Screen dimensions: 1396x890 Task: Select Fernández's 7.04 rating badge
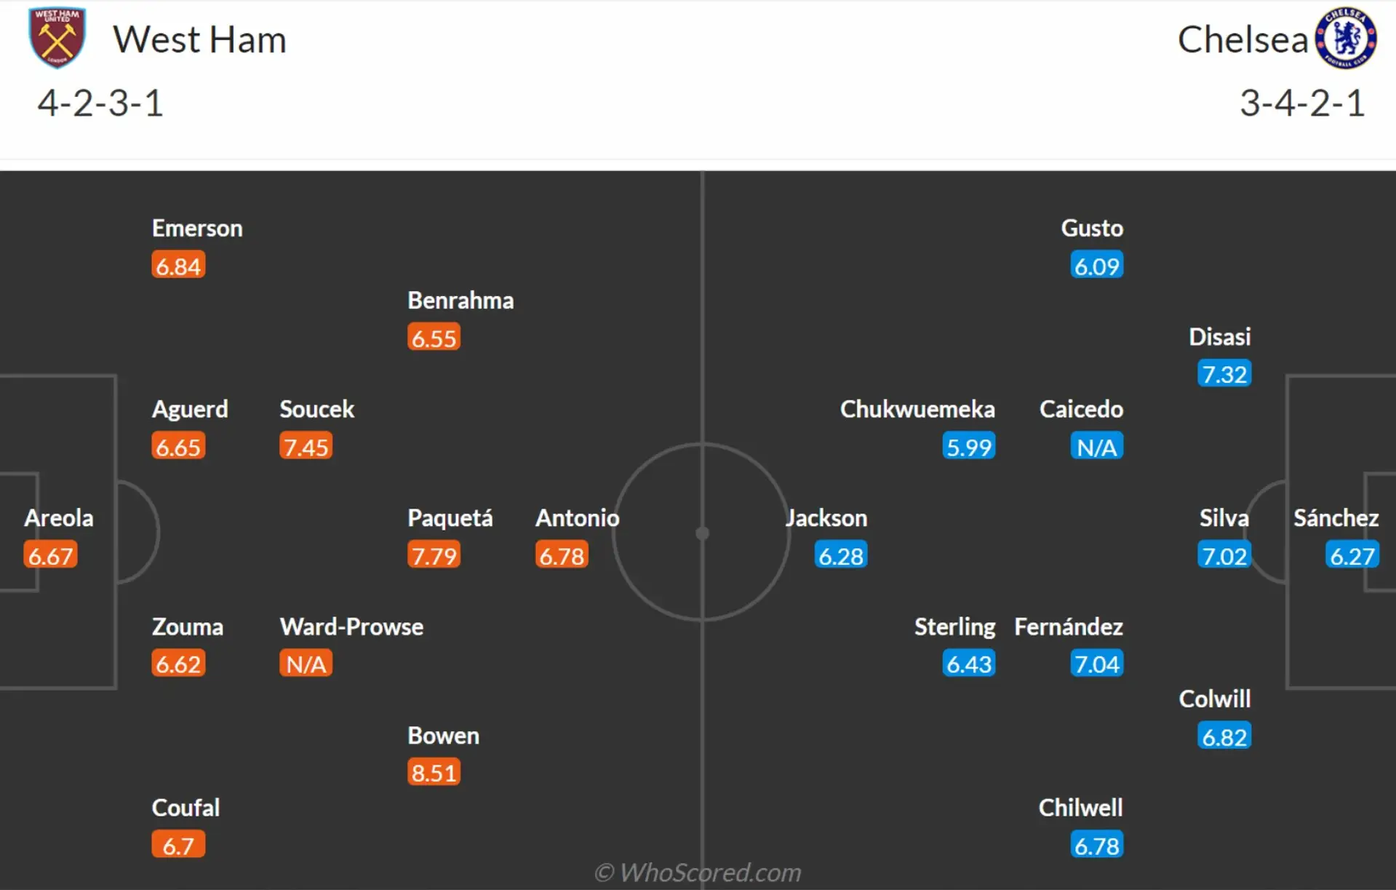click(x=1096, y=664)
